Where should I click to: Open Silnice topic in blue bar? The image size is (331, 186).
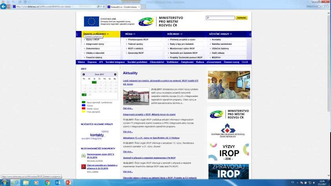tap(81, 62)
